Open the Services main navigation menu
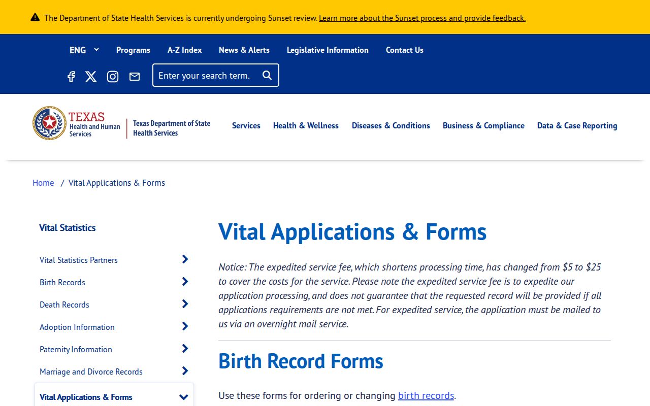The height and width of the screenshot is (406, 650). tap(246, 125)
